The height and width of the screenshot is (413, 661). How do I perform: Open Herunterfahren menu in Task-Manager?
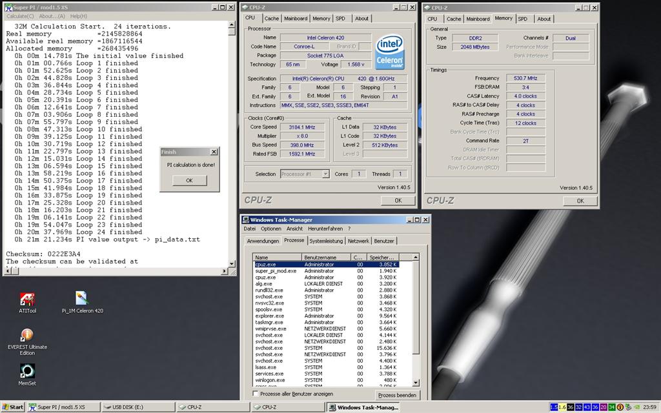(x=325, y=229)
